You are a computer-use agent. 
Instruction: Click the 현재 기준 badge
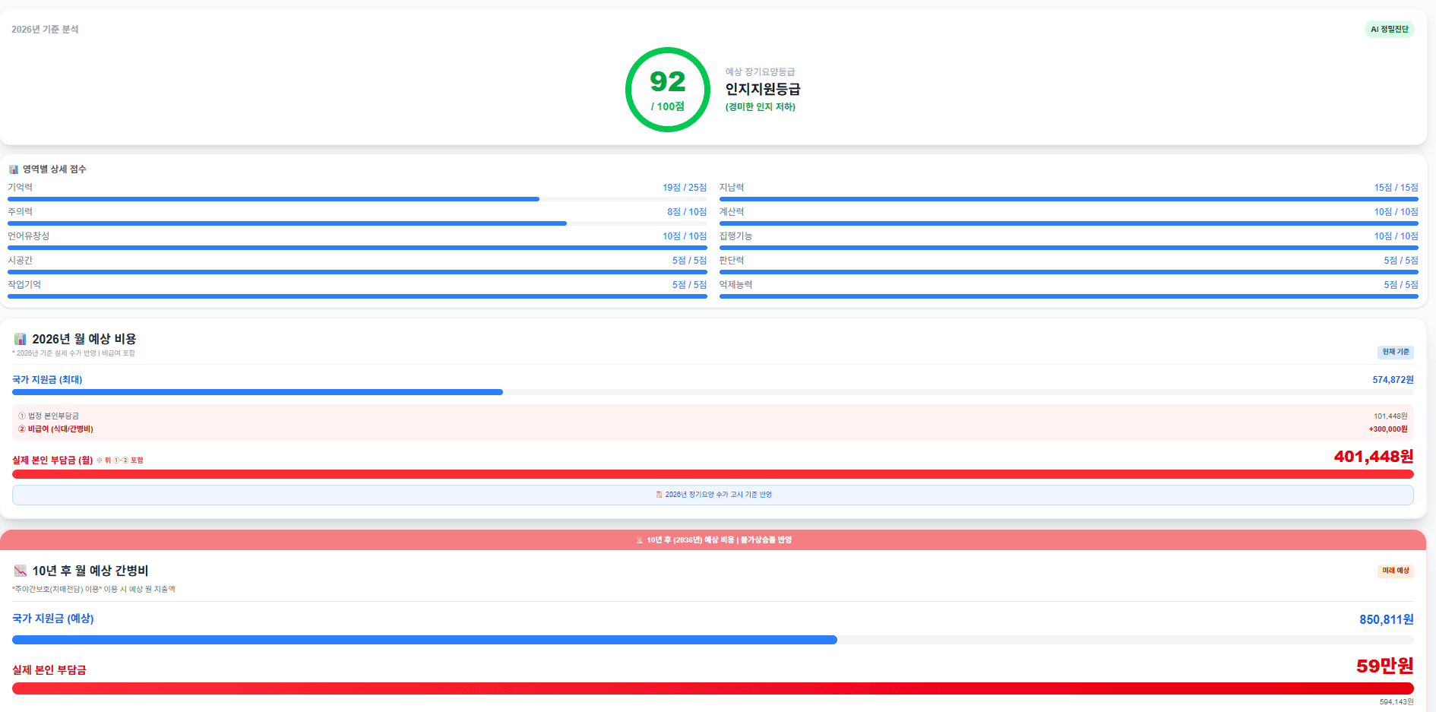1395,352
